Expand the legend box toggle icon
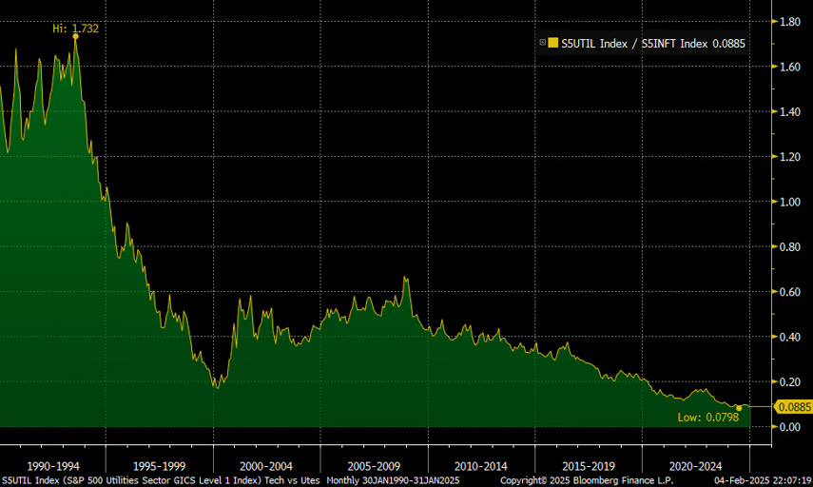This screenshot has width=813, height=487. pos(542,43)
